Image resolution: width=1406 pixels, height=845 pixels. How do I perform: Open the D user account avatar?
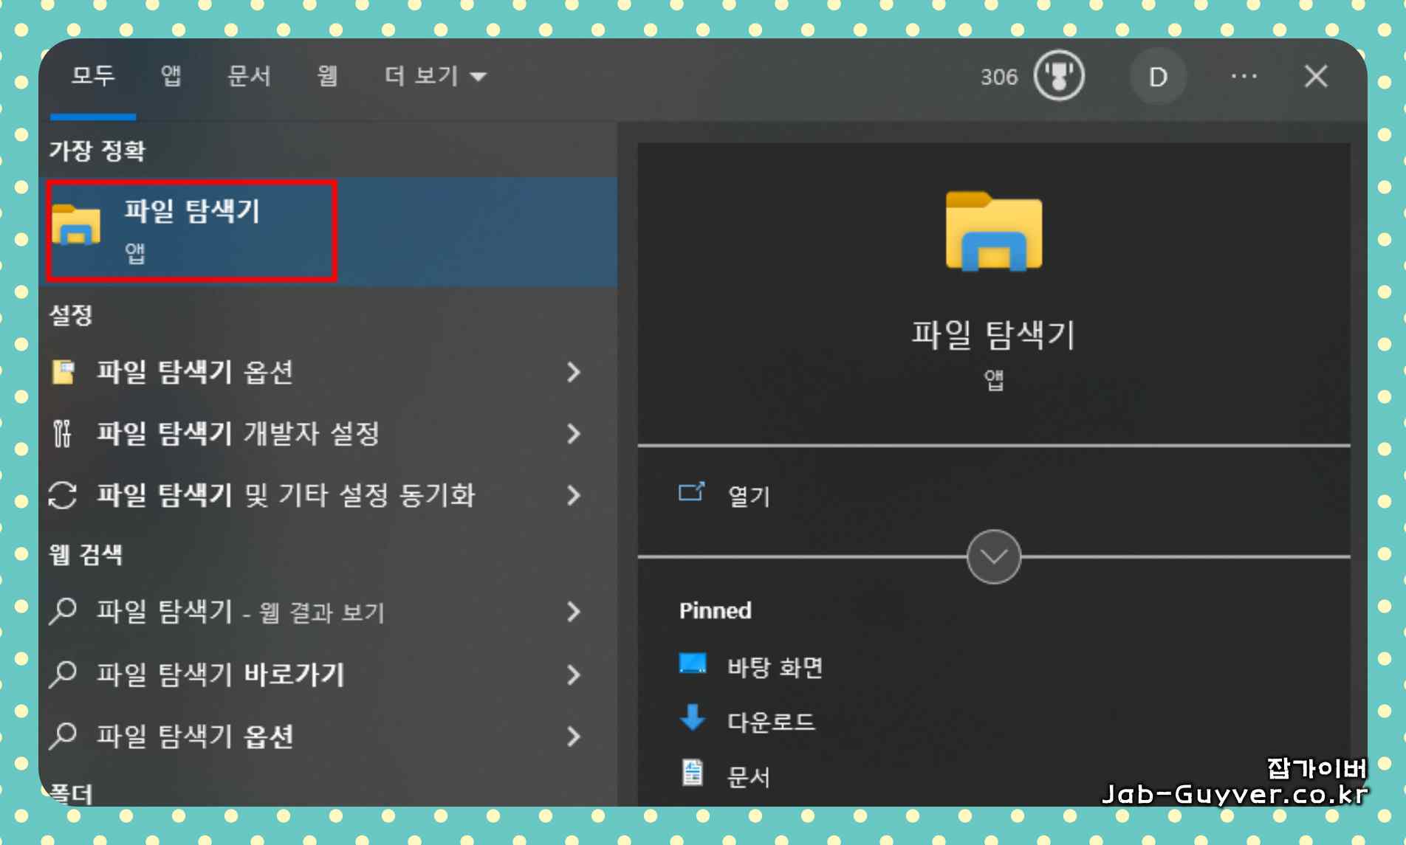click(1158, 76)
